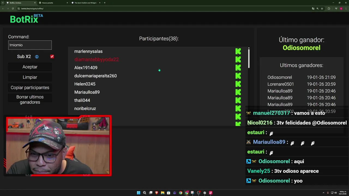Click the browser address bar URL
Screen dimensions: 349x196
32,8
